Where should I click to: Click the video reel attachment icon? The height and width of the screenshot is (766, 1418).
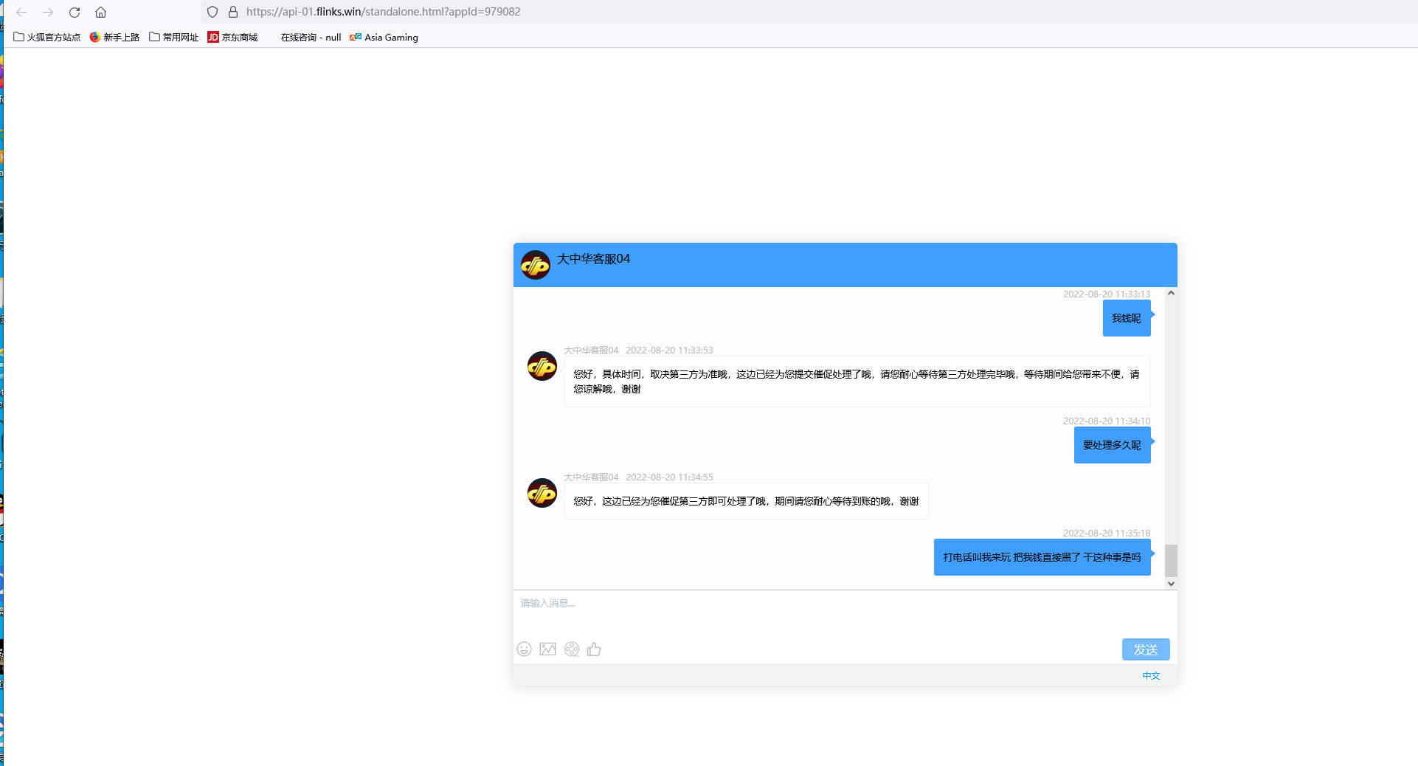point(572,649)
